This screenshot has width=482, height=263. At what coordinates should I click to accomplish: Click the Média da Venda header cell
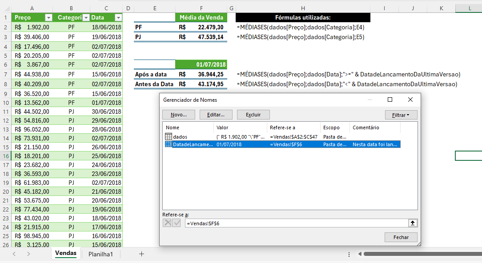(201, 17)
